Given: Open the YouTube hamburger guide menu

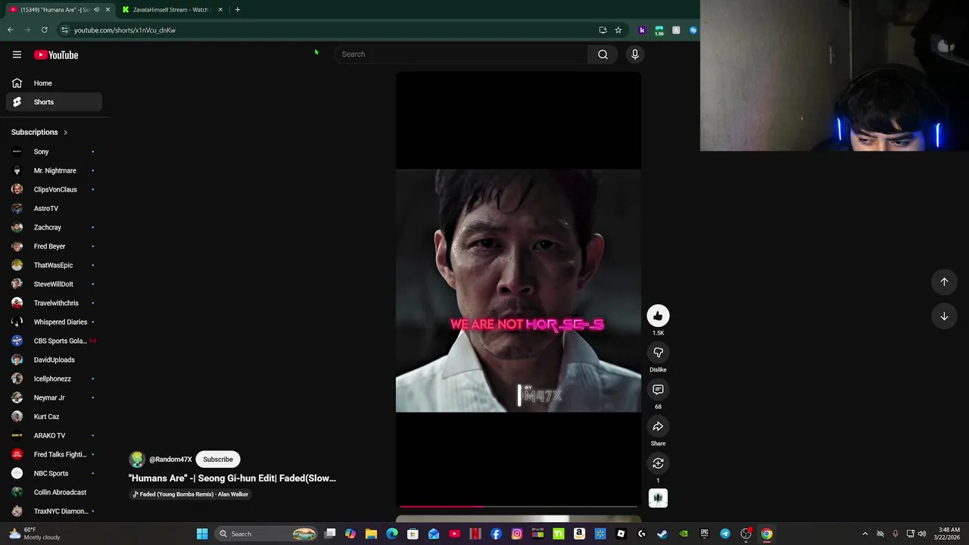Looking at the screenshot, I should click(x=17, y=54).
